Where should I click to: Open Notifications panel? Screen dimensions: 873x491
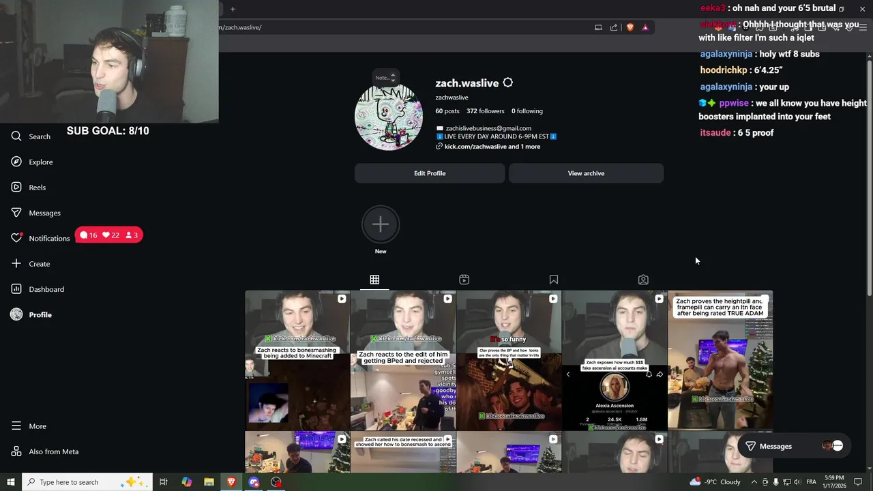point(40,238)
